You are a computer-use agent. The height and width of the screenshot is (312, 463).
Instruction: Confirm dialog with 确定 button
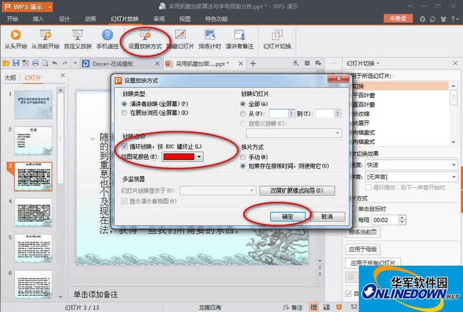[x=288, y=216]
